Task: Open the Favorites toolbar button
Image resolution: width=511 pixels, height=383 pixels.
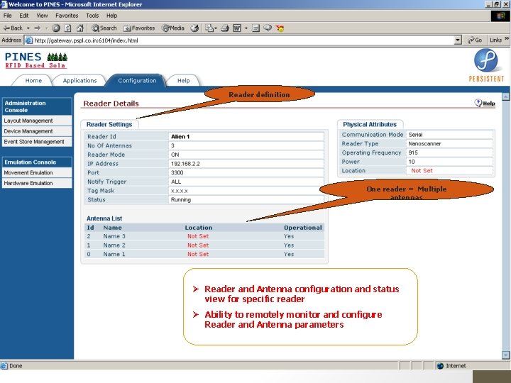Action: pos(139,28)
